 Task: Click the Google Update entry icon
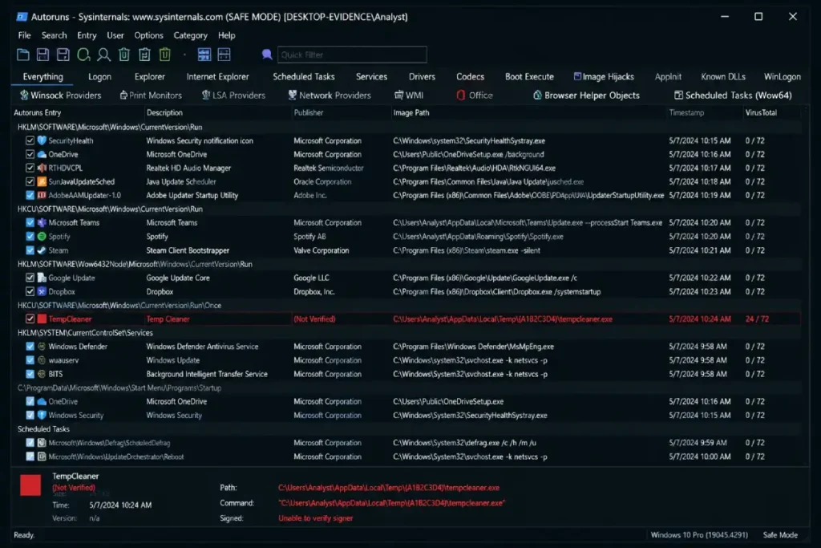42,278
